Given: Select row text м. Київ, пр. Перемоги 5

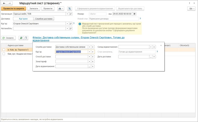Looking at the screenshot, I should [x=18, y=50].
